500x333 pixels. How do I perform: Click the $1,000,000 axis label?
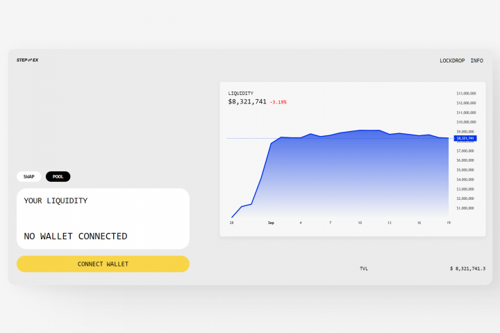tap(465, 208)
